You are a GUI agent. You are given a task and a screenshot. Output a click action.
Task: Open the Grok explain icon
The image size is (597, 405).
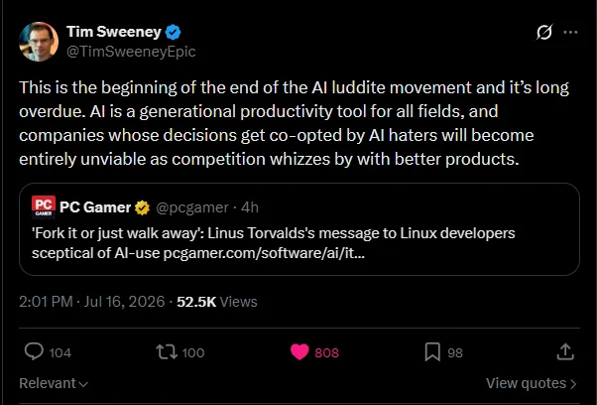point(544,32)
